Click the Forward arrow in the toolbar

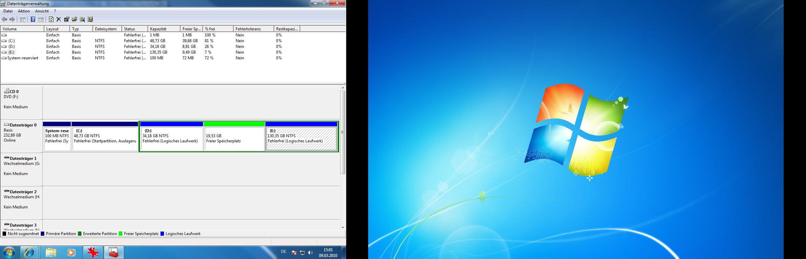(x=12, y=20)
